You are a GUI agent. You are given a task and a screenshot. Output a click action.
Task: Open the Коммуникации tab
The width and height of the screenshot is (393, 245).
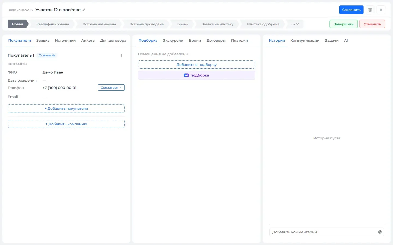click(x=305, y=41)
